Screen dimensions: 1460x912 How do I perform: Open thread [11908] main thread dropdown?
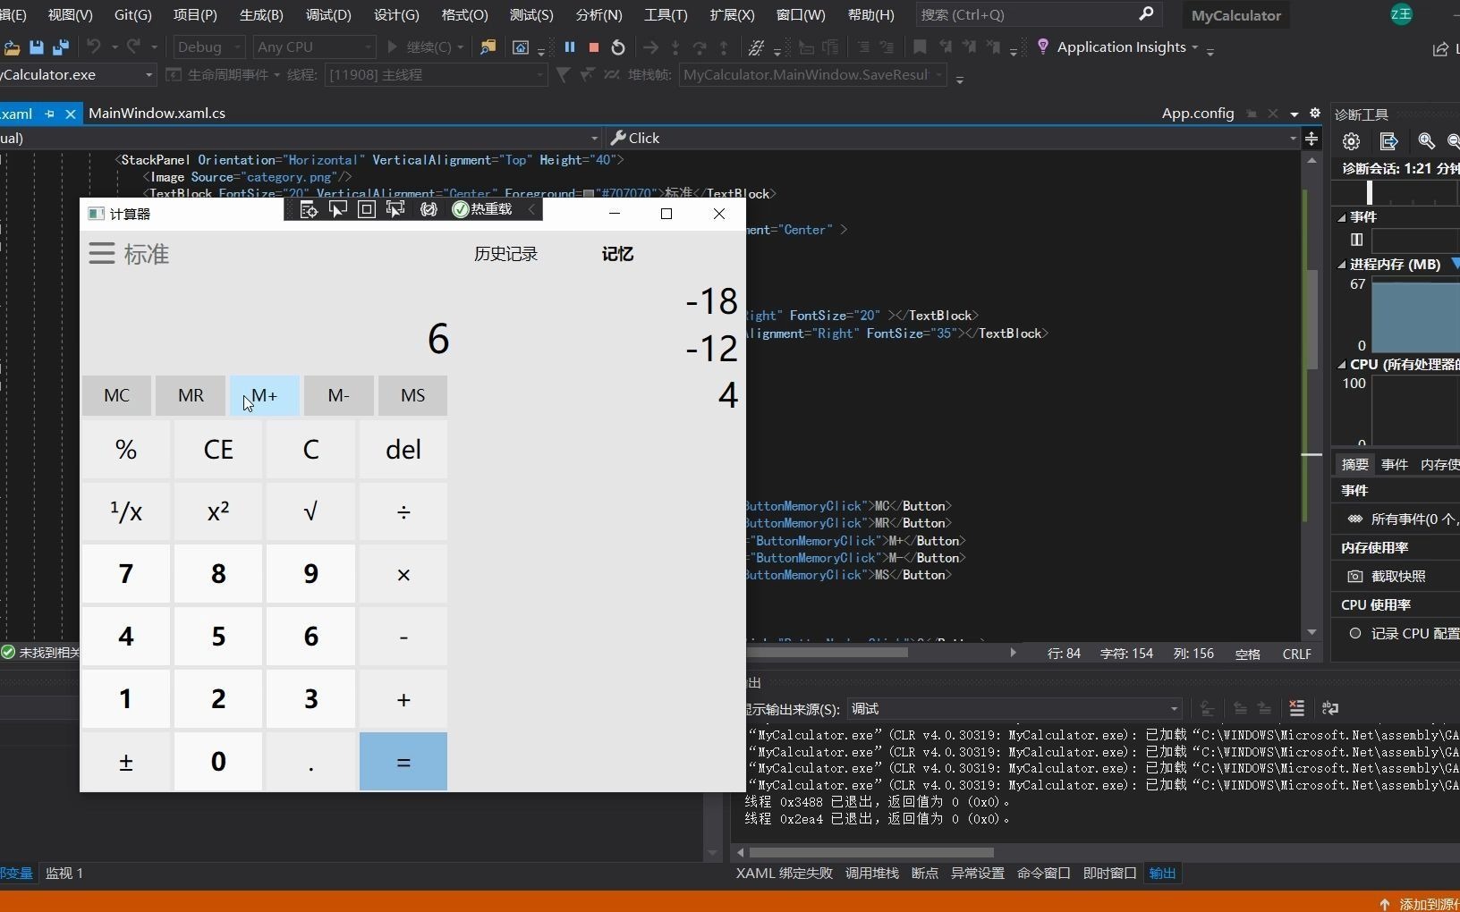tap(436, 75)
